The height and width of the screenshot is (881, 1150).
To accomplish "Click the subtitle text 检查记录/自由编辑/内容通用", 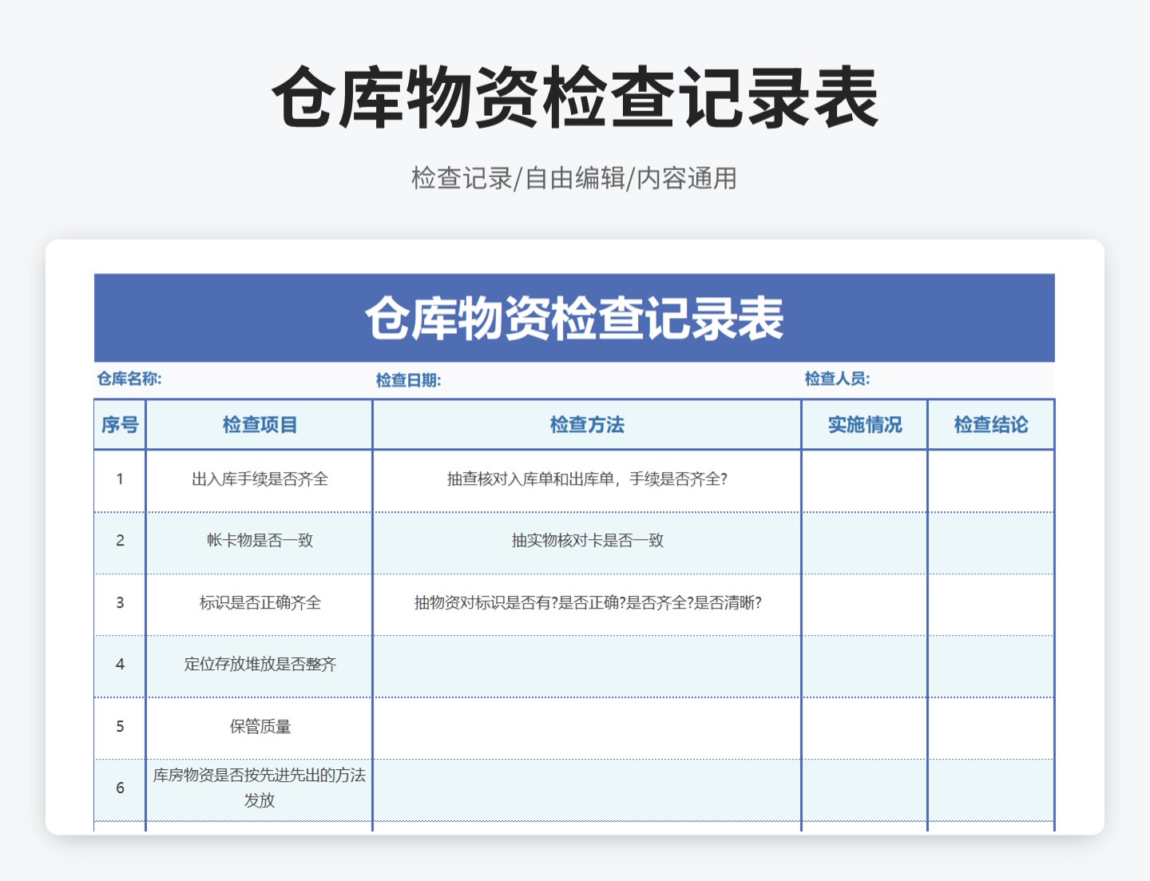I will click(x=575, y=179).
